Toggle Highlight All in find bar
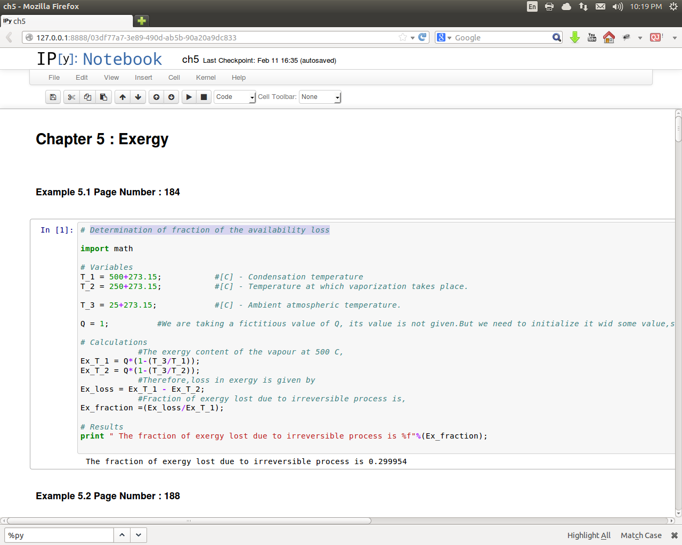Viewport: 682px width, 545px height. [589, 535]
